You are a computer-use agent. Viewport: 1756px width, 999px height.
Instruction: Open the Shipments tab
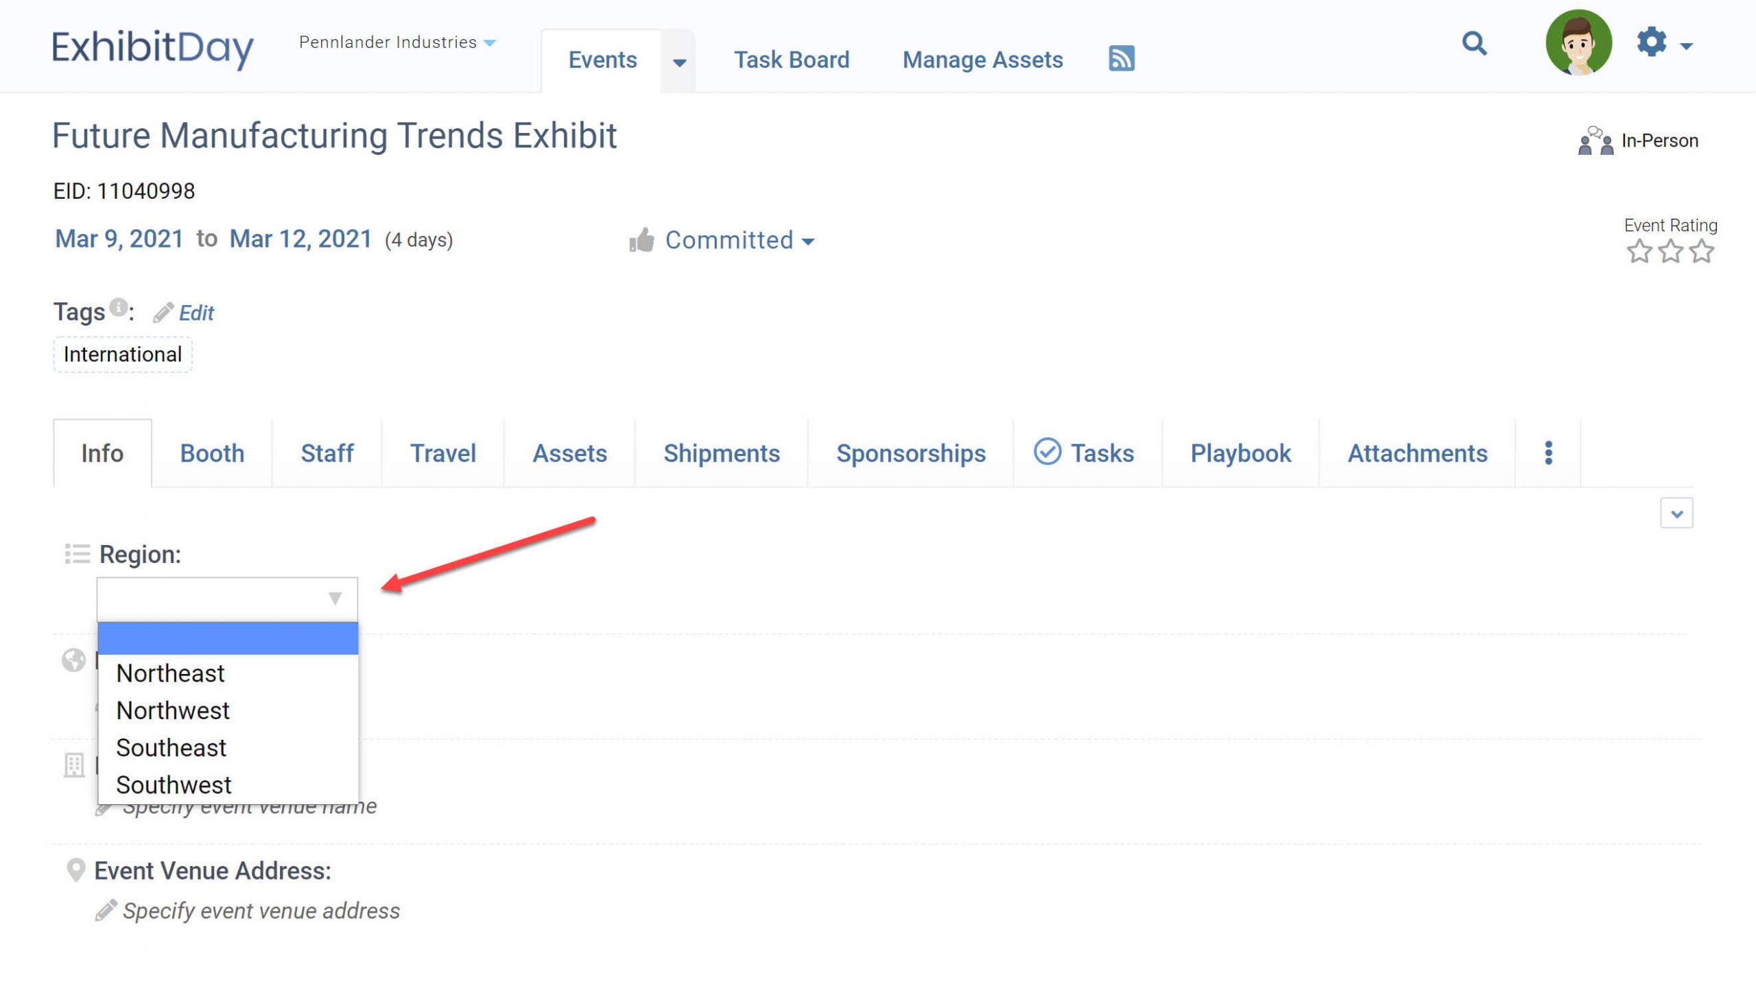pyautogui.click(x=721, y=453)
